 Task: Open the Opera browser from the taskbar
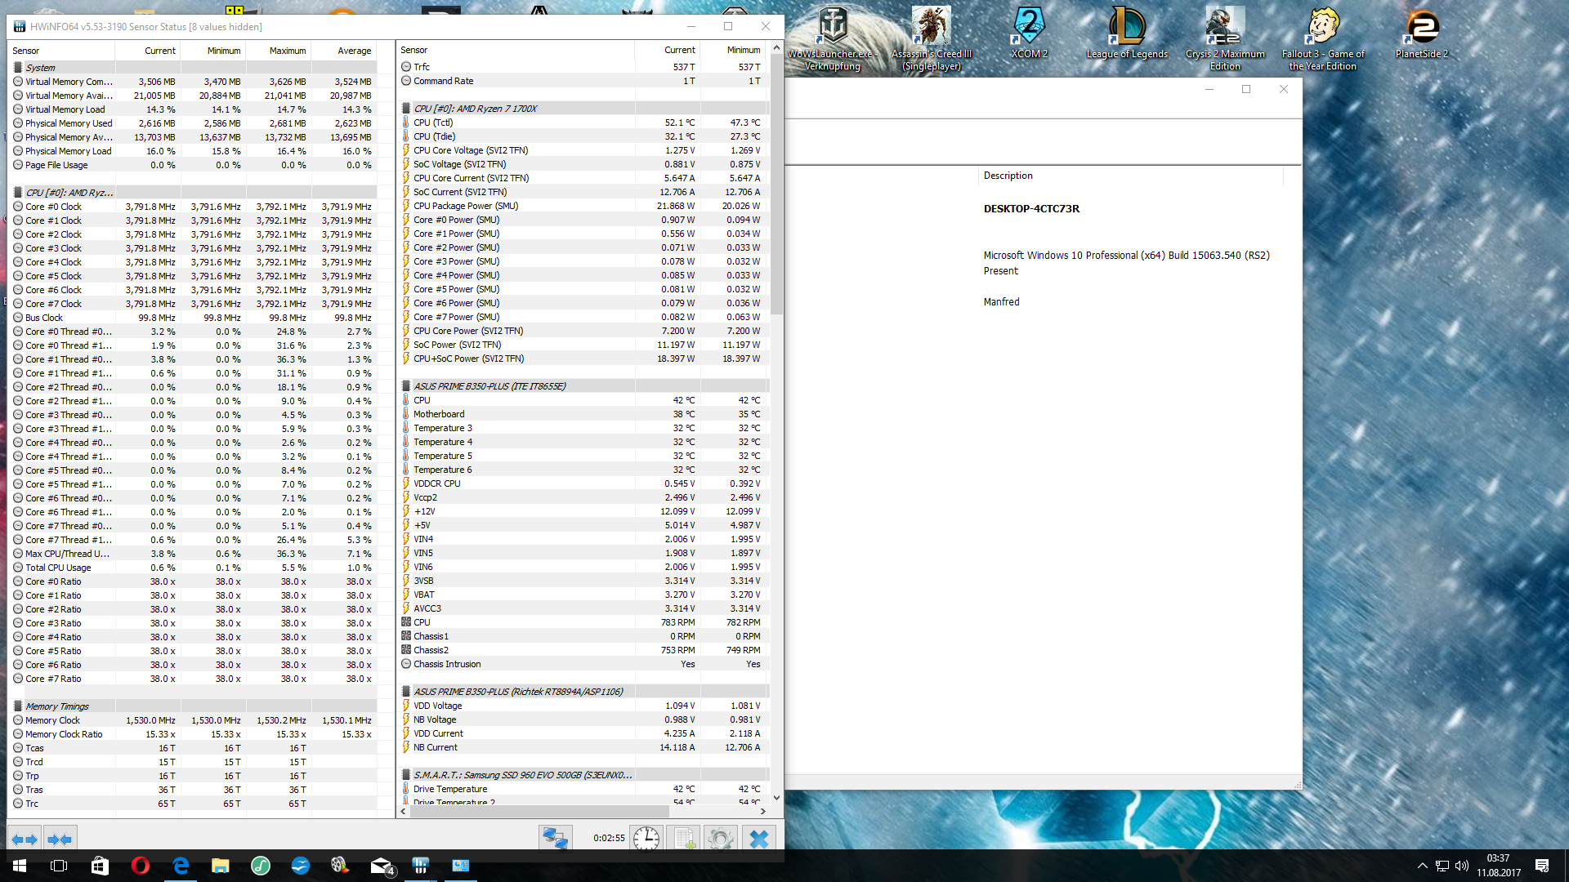(140, 866)
